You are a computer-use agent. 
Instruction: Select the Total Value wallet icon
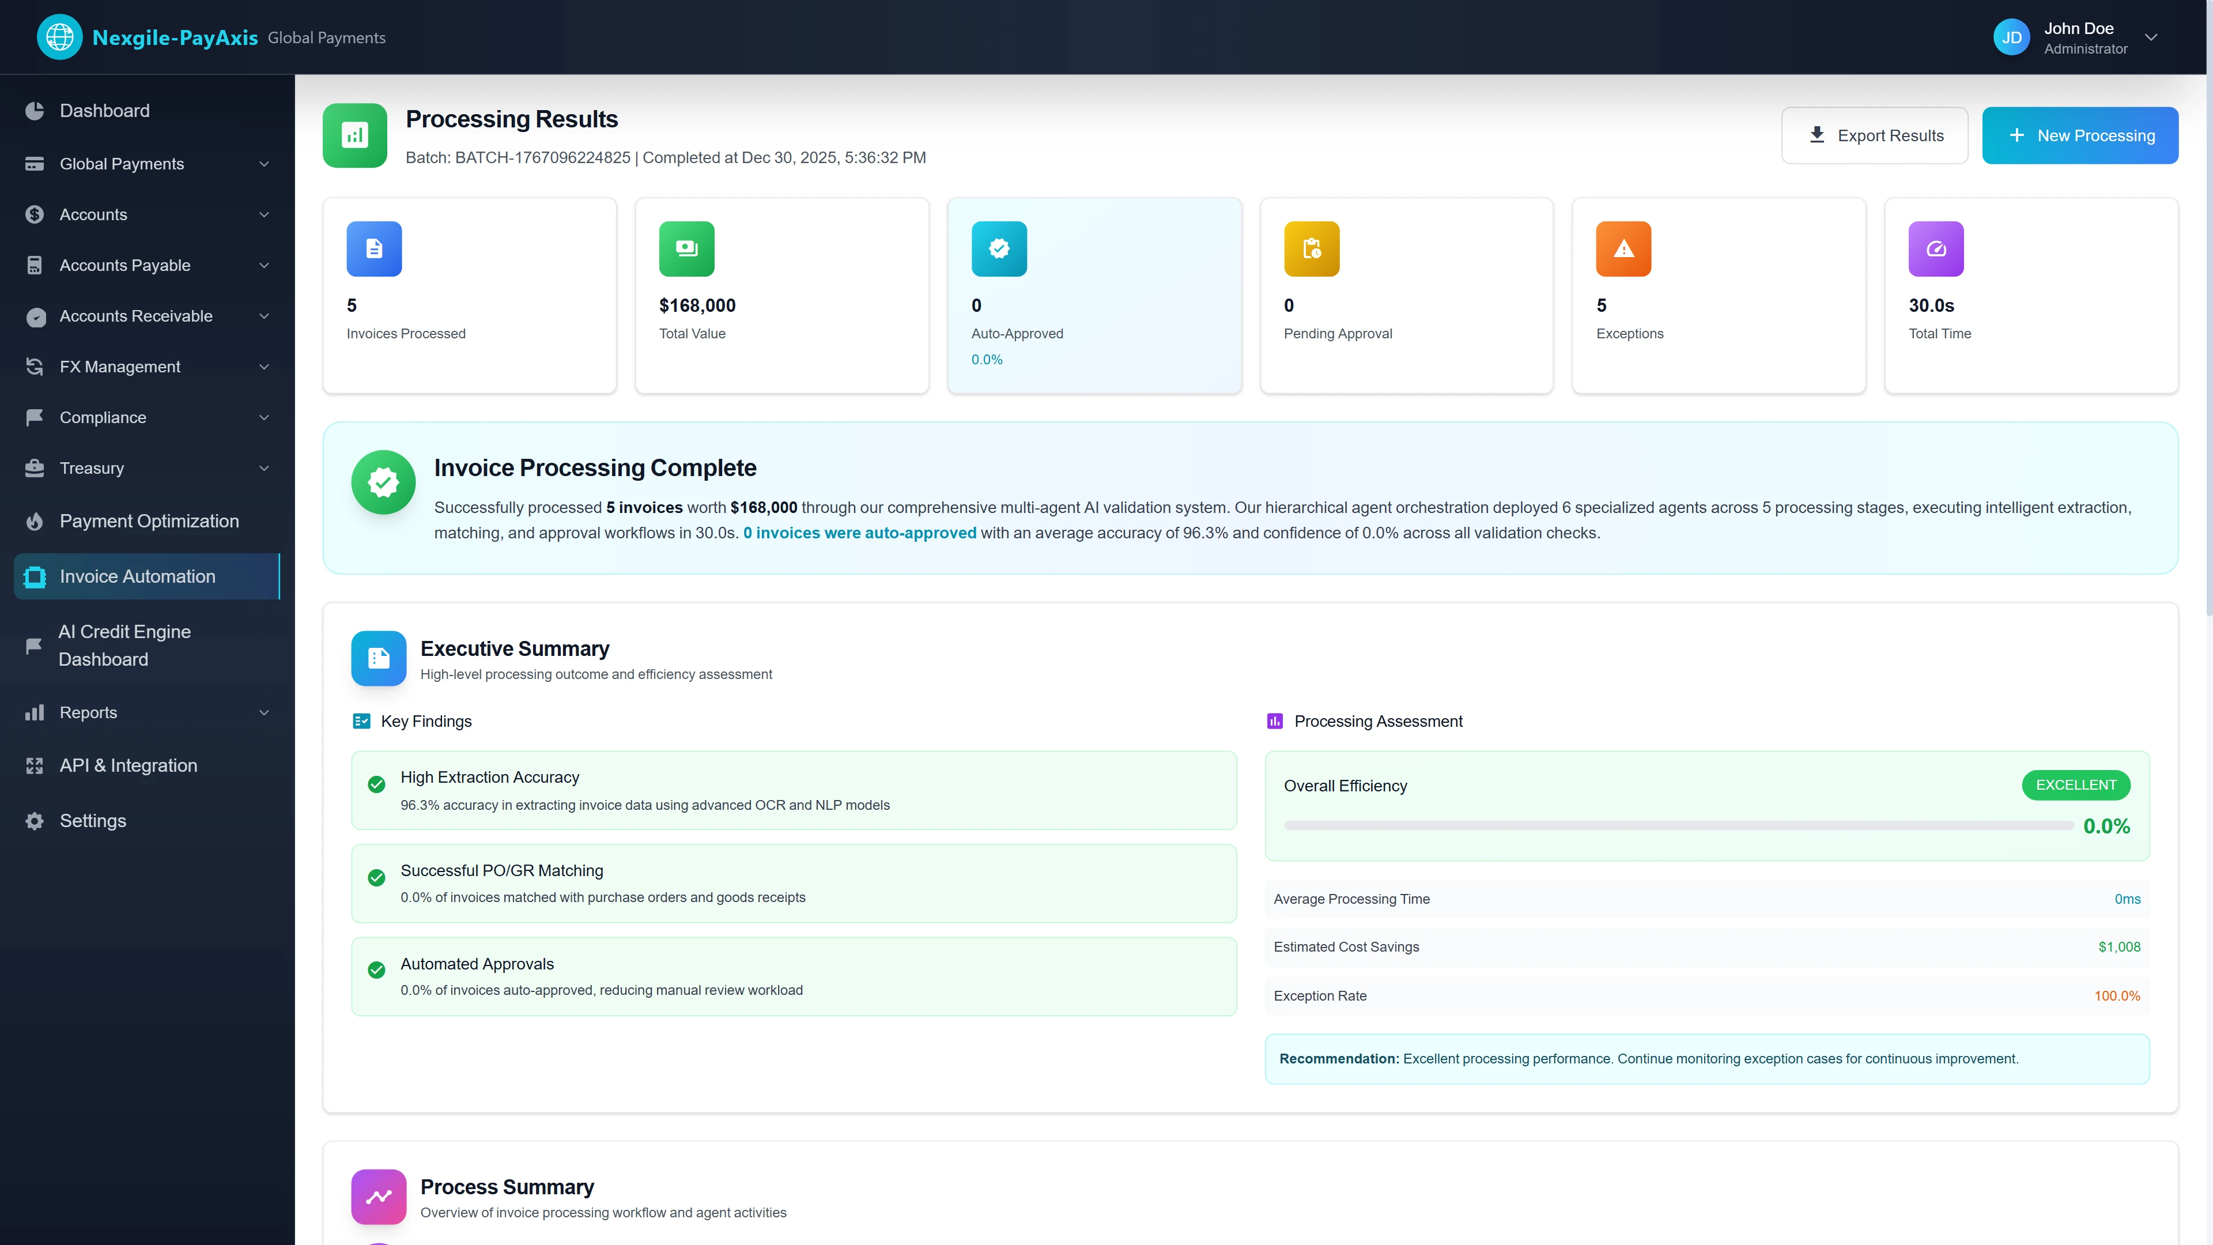(686, 249)
